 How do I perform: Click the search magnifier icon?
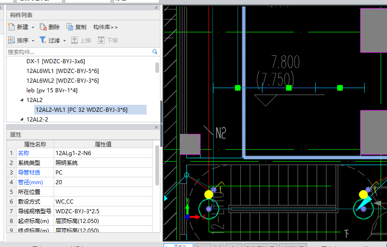click(x=155, y=52)
